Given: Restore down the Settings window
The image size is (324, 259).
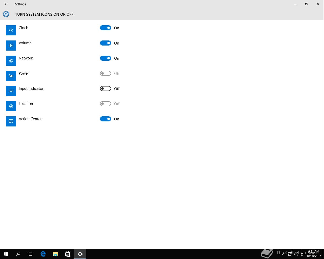Looking at the screenshot, I should pos(307,4).
